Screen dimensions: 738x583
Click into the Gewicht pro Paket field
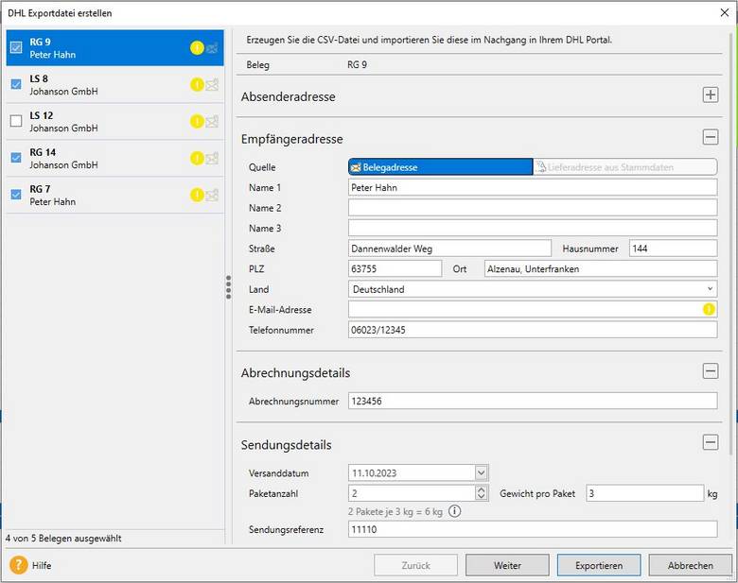[x=645, y=493]
